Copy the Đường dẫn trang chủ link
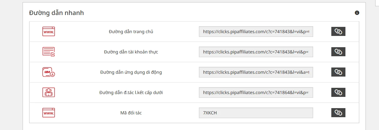This screenshot has width=379, height=130. coord(338,32)
